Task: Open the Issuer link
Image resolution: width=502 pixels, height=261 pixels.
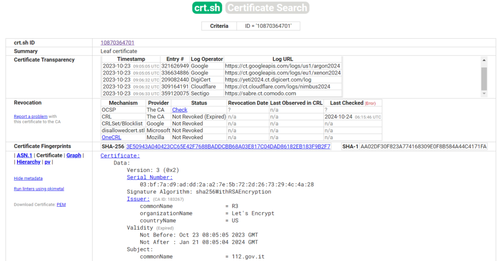Action: point(138,199)
